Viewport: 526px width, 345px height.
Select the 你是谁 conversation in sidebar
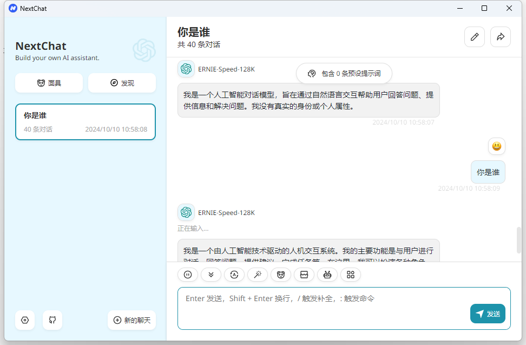(86, 122)
